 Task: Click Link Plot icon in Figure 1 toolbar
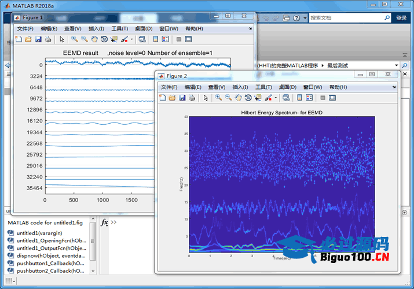(x=142, y=39)
